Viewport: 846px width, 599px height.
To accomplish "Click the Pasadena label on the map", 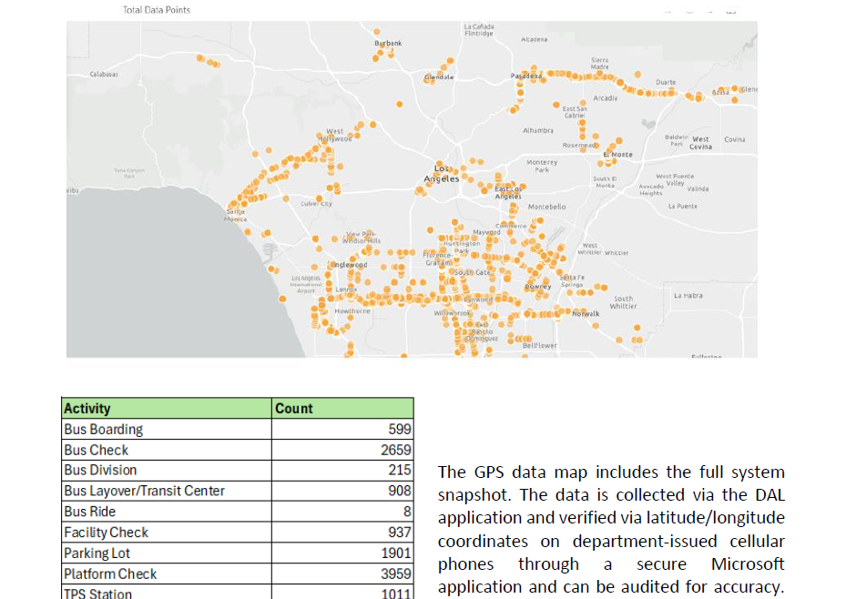I will point(525,76).
